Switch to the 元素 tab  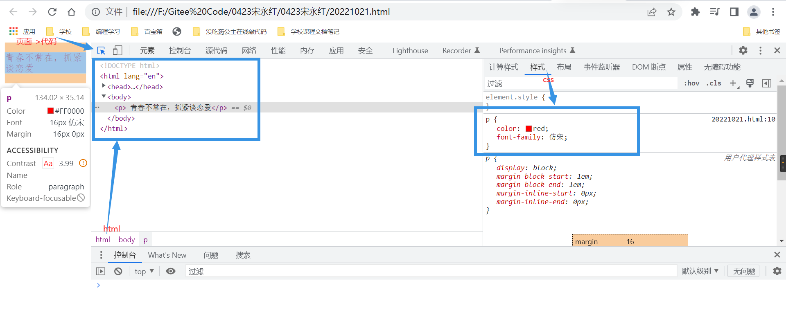pos(147,50)
